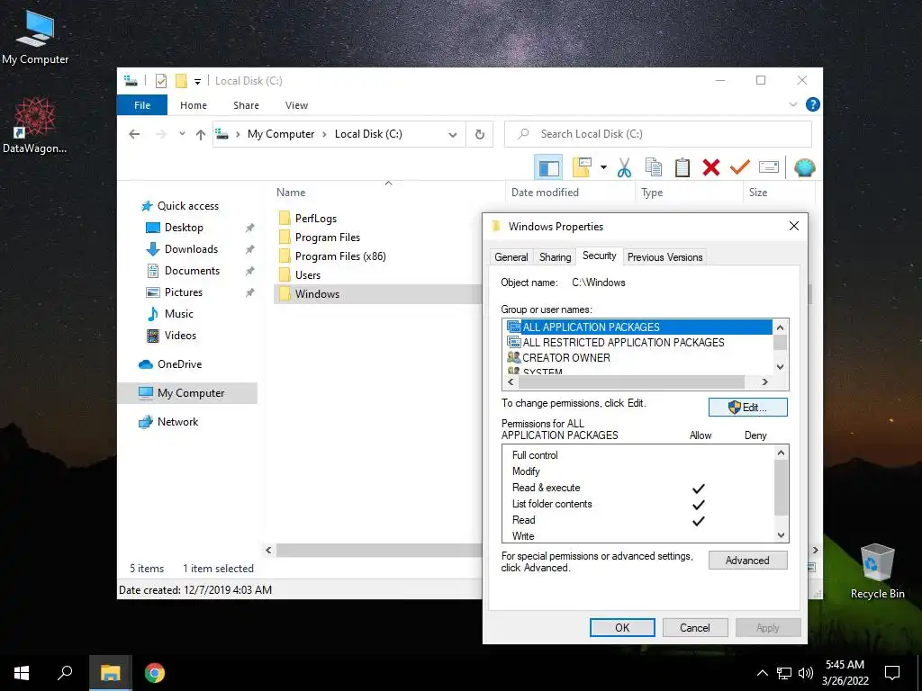Open Classic Shell settings shell icon
The width and height of the screenshot is (922, 691).
coord(804,168)
